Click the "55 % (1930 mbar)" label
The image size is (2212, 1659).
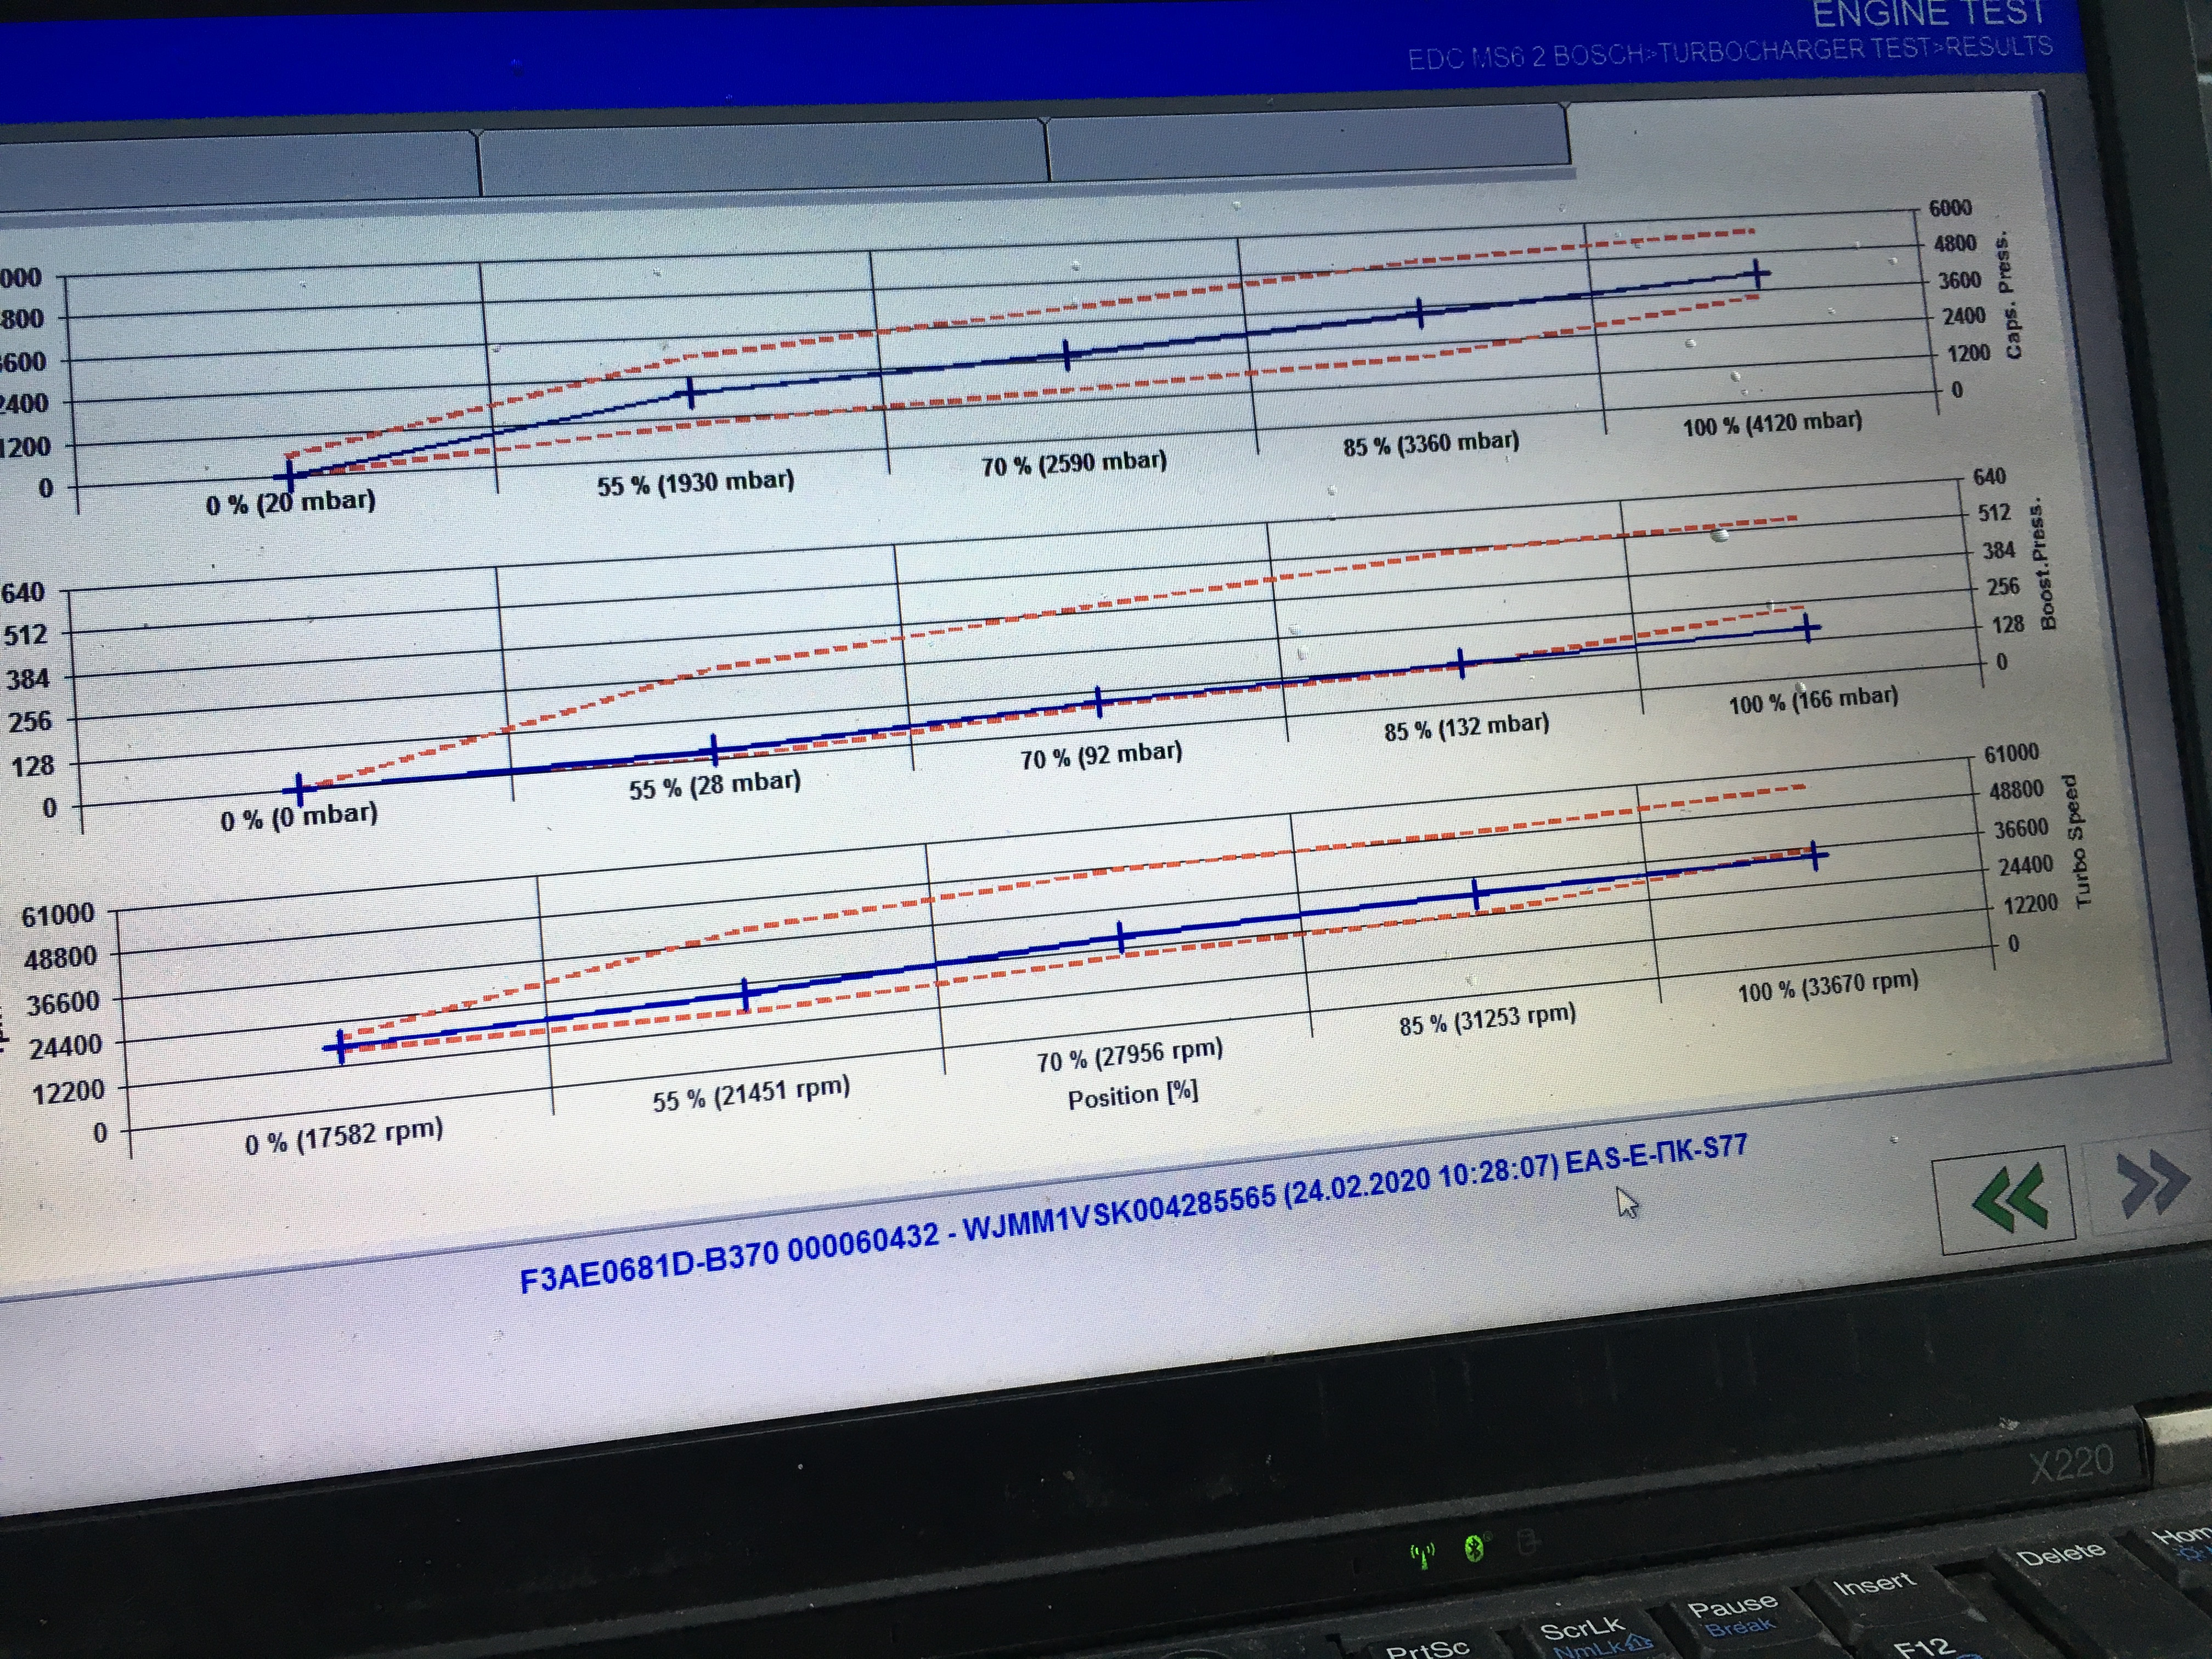point(695,484)
